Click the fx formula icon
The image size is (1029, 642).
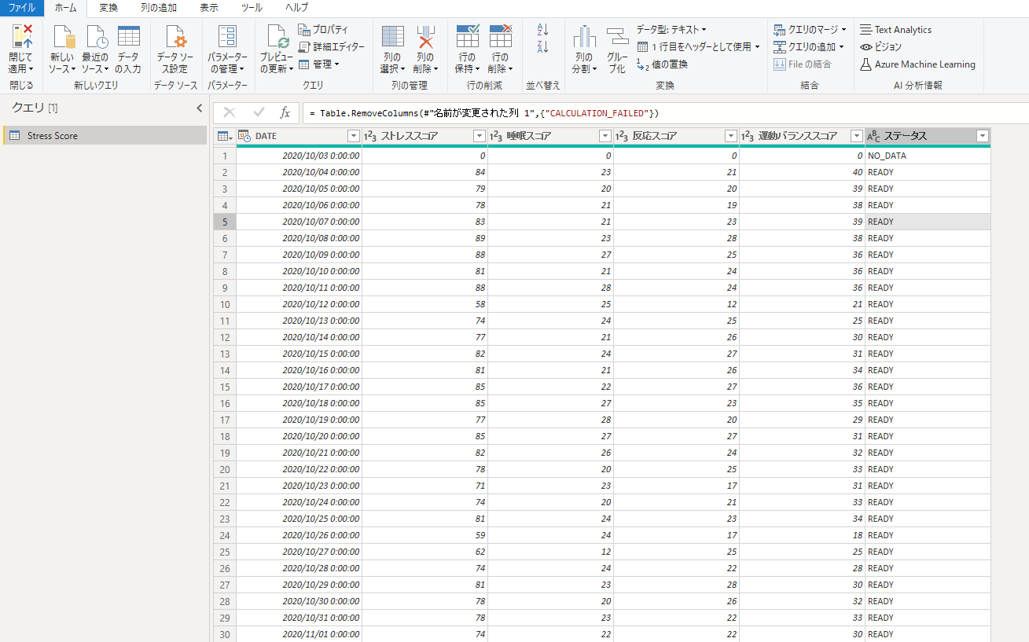[285, 112]
